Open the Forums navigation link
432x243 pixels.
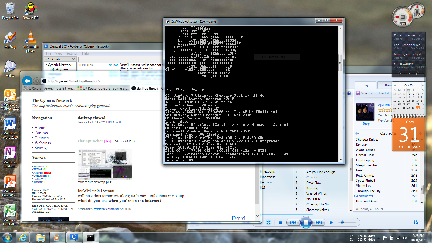pyautogui.click(x=41, y=133)
